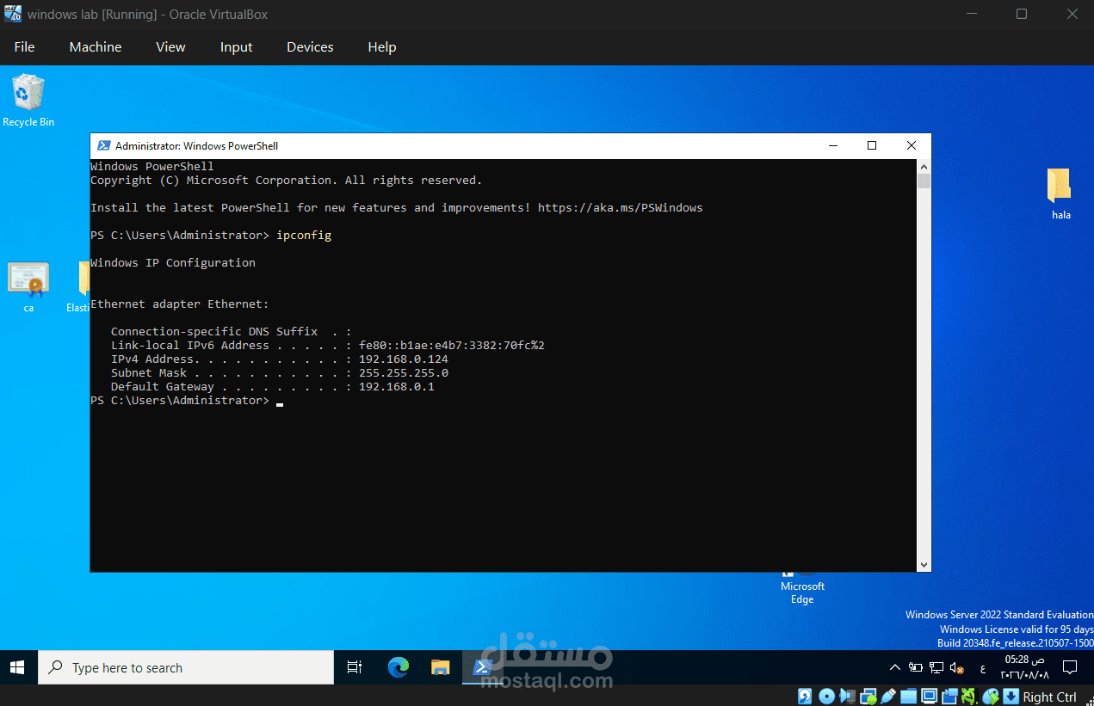Minimize the PowerShell window
1094x706 pixels.
point(832,146)
